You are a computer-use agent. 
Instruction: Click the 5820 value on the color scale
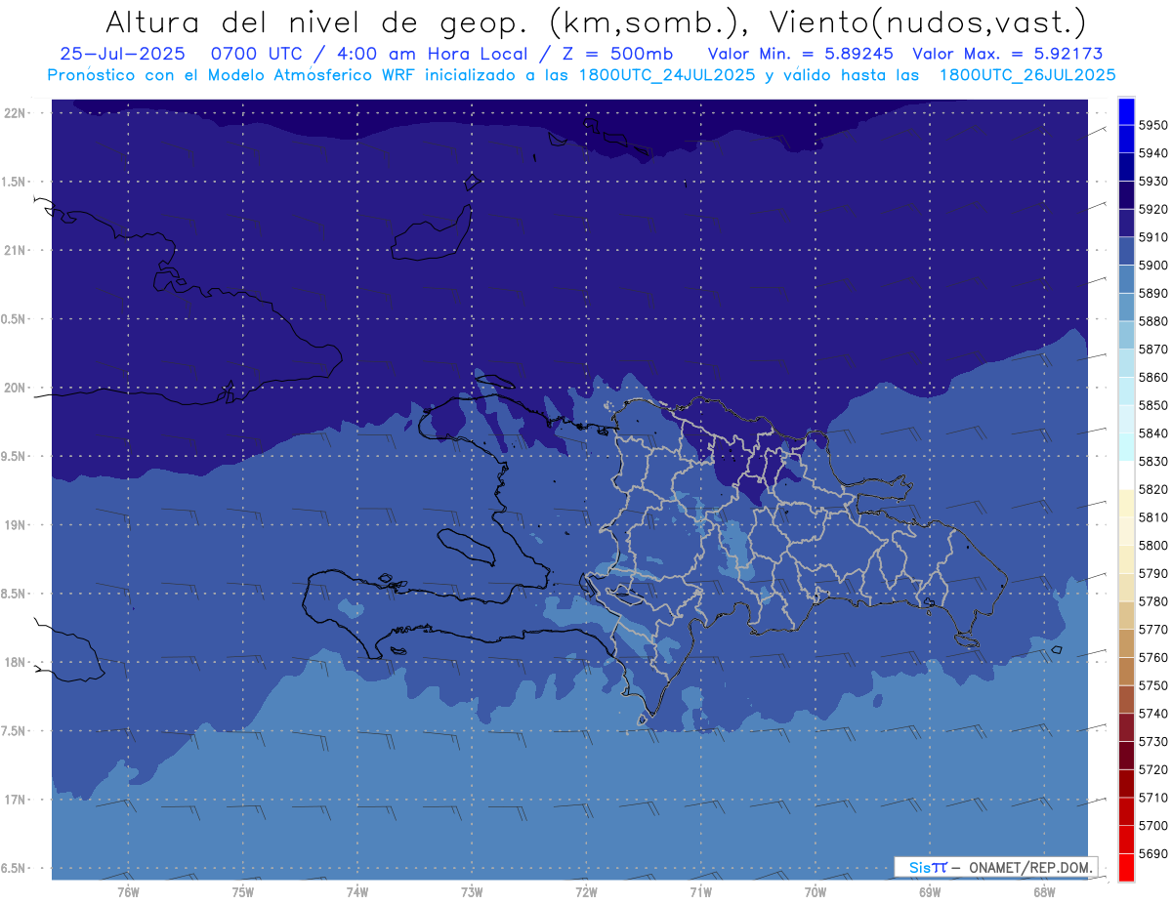[x=1152, y=489]
